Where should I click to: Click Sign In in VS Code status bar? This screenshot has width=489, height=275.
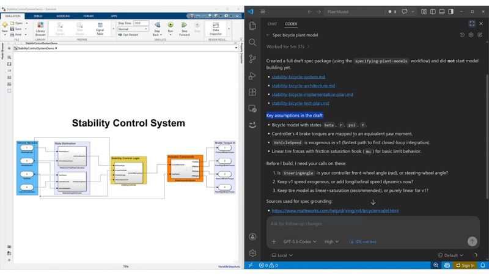[x=465, y=265]
